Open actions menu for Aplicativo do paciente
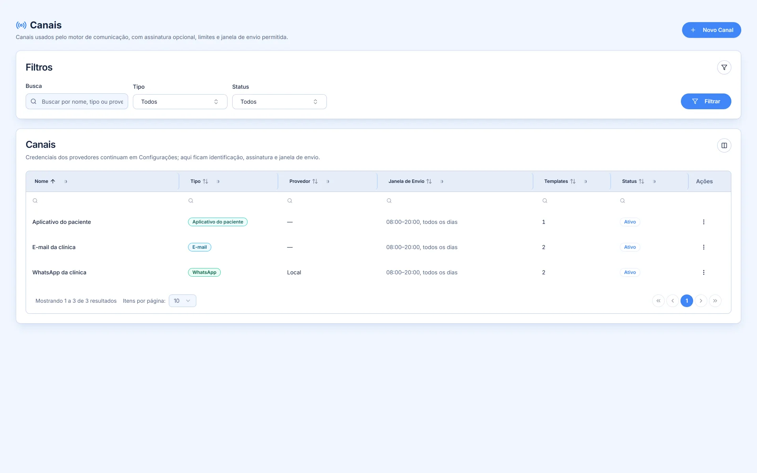Viewport: 757px width, 473px height. 703,222
